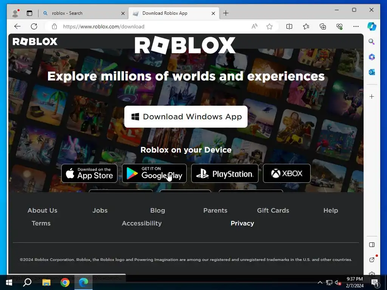Open the Terms footer link

tap(41, 223)
